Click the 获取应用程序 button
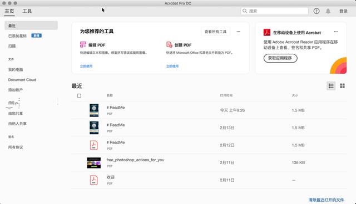The width and height of the screenshot is (356, 204). 280,58
